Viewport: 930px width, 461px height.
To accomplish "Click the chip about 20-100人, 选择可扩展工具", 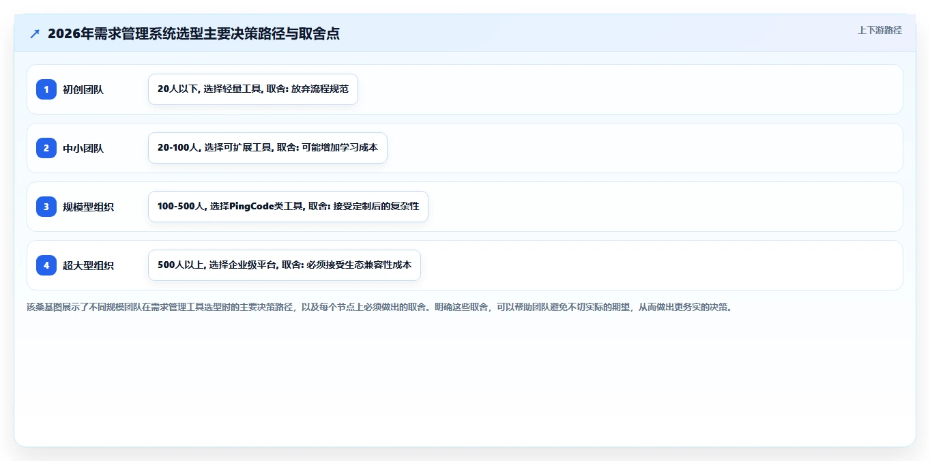I will tap(267, 148).
